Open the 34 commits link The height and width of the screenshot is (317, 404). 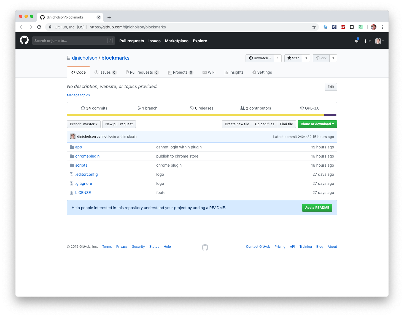pos(94,108)
